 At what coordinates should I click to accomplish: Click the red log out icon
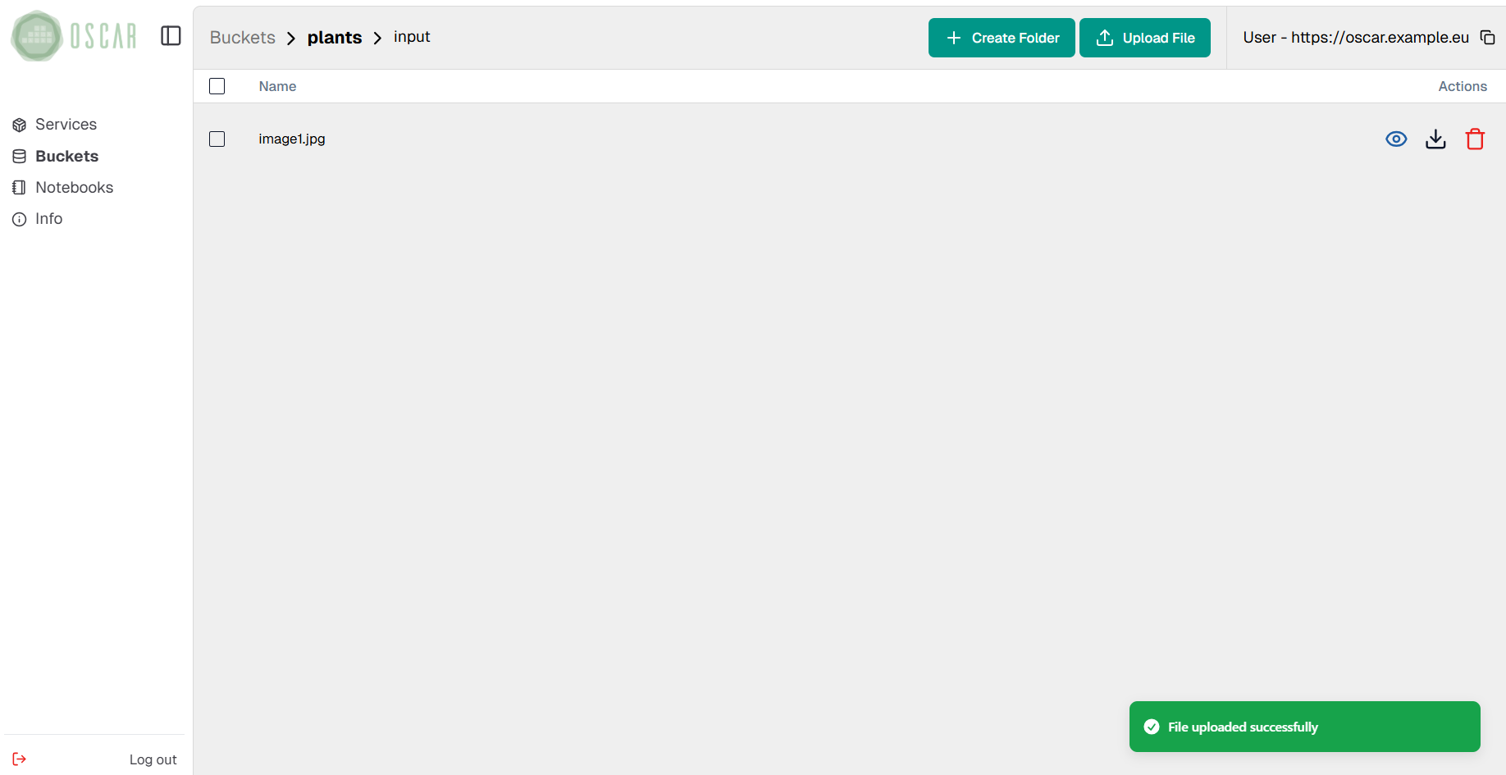[x=19, y=759]
